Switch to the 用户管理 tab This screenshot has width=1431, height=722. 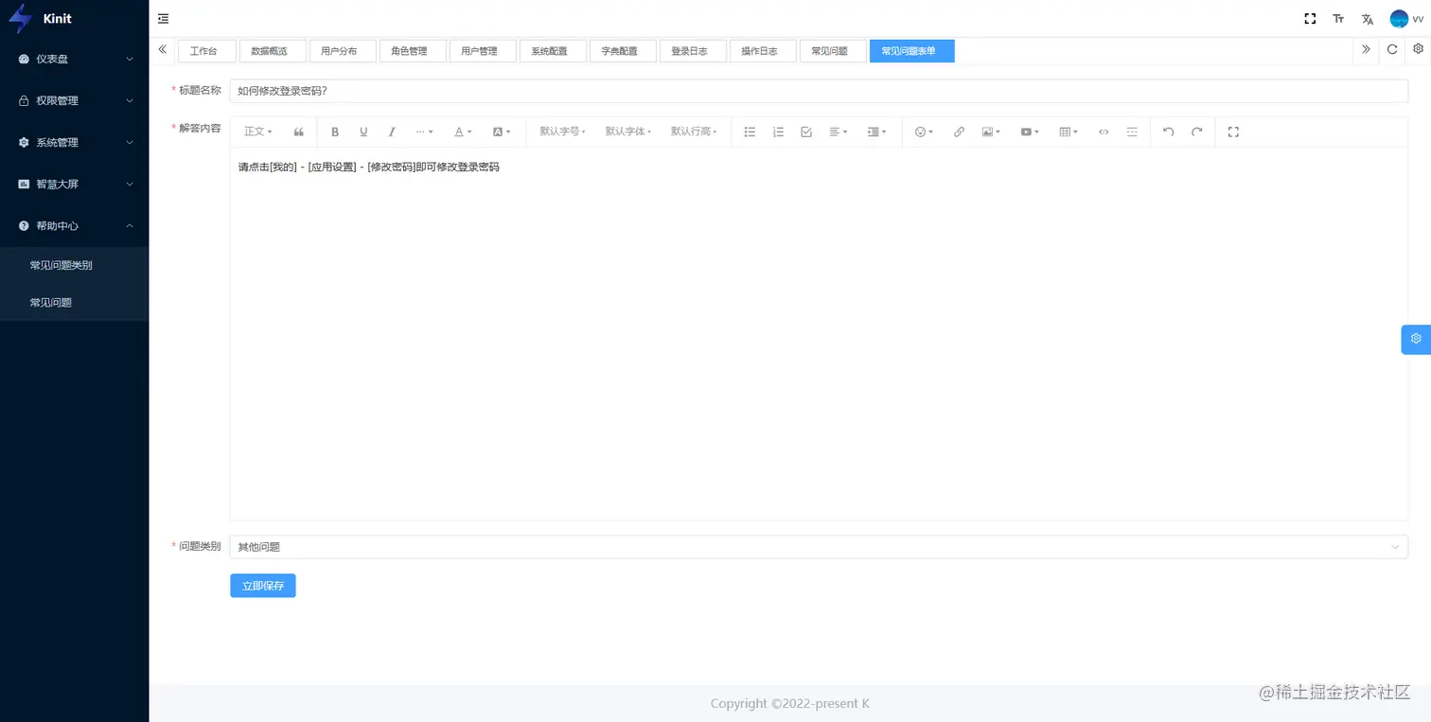(483, 50)
